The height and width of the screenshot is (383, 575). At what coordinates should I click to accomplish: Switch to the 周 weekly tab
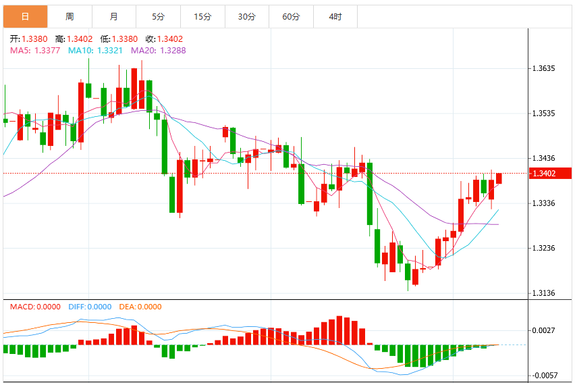(70, 16)
